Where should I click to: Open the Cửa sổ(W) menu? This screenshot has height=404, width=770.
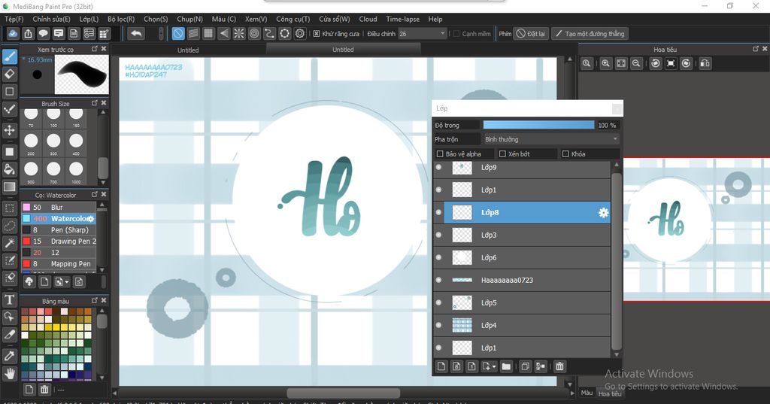pyautogui.click(x=335, y=19)
